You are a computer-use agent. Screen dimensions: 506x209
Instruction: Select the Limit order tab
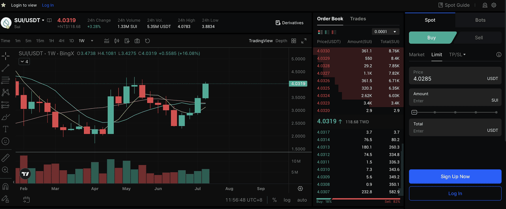tap(437, 55)
